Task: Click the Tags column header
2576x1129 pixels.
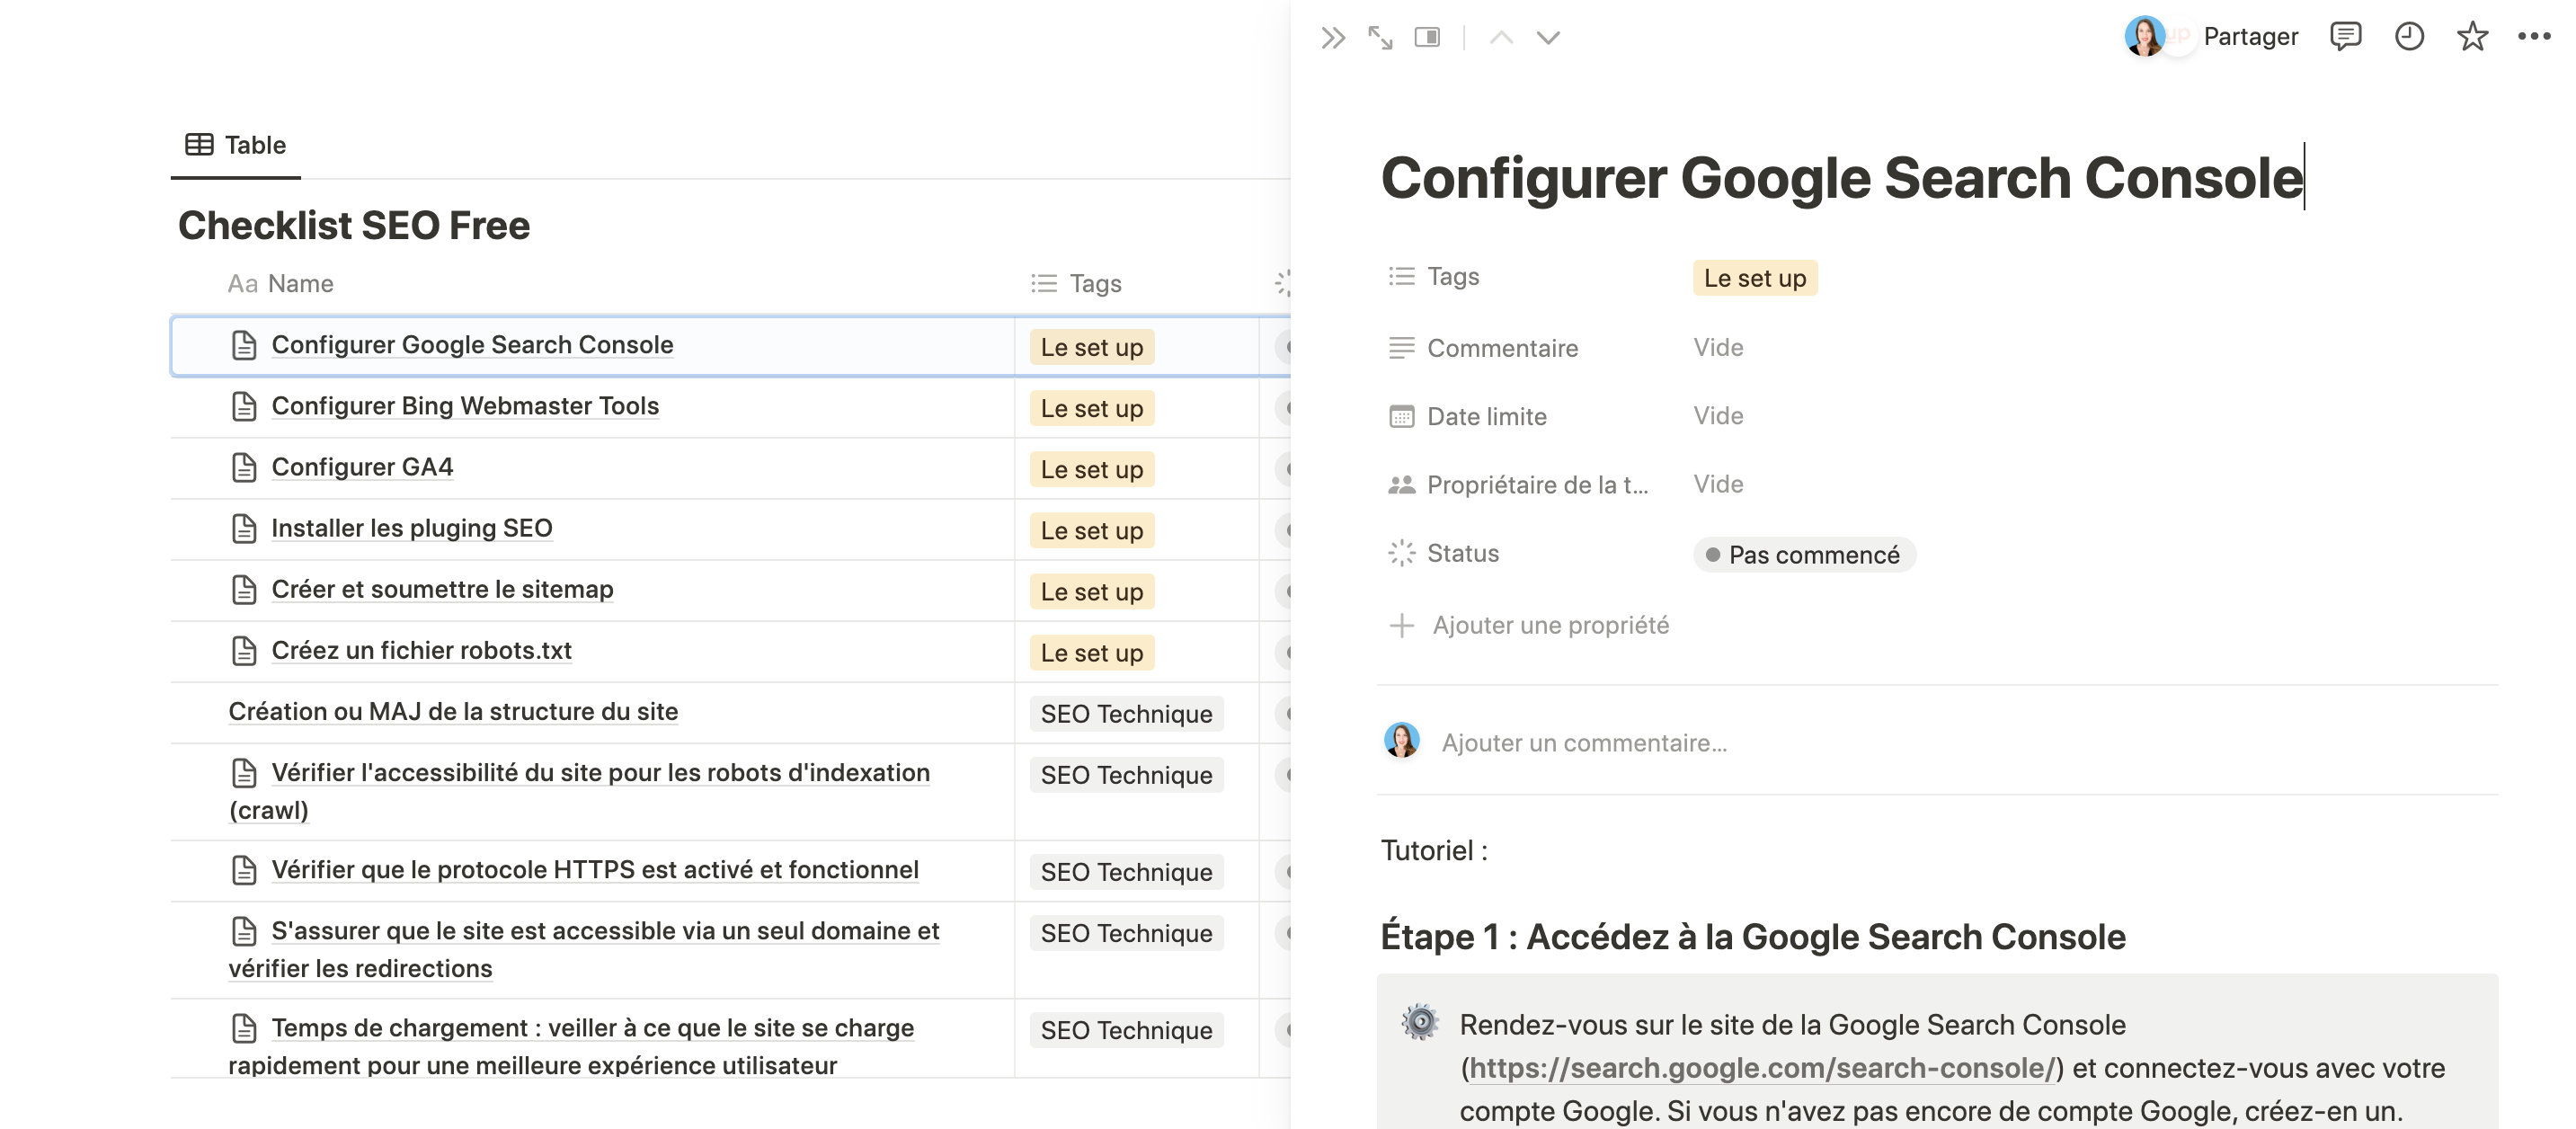Action: pyautogui.click(x=1077, y=284)
